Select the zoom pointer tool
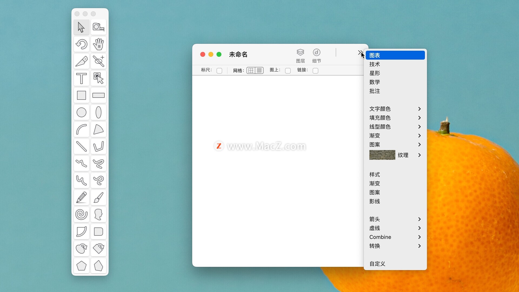Screen dimensions: 519x292 tap(98, 78)
